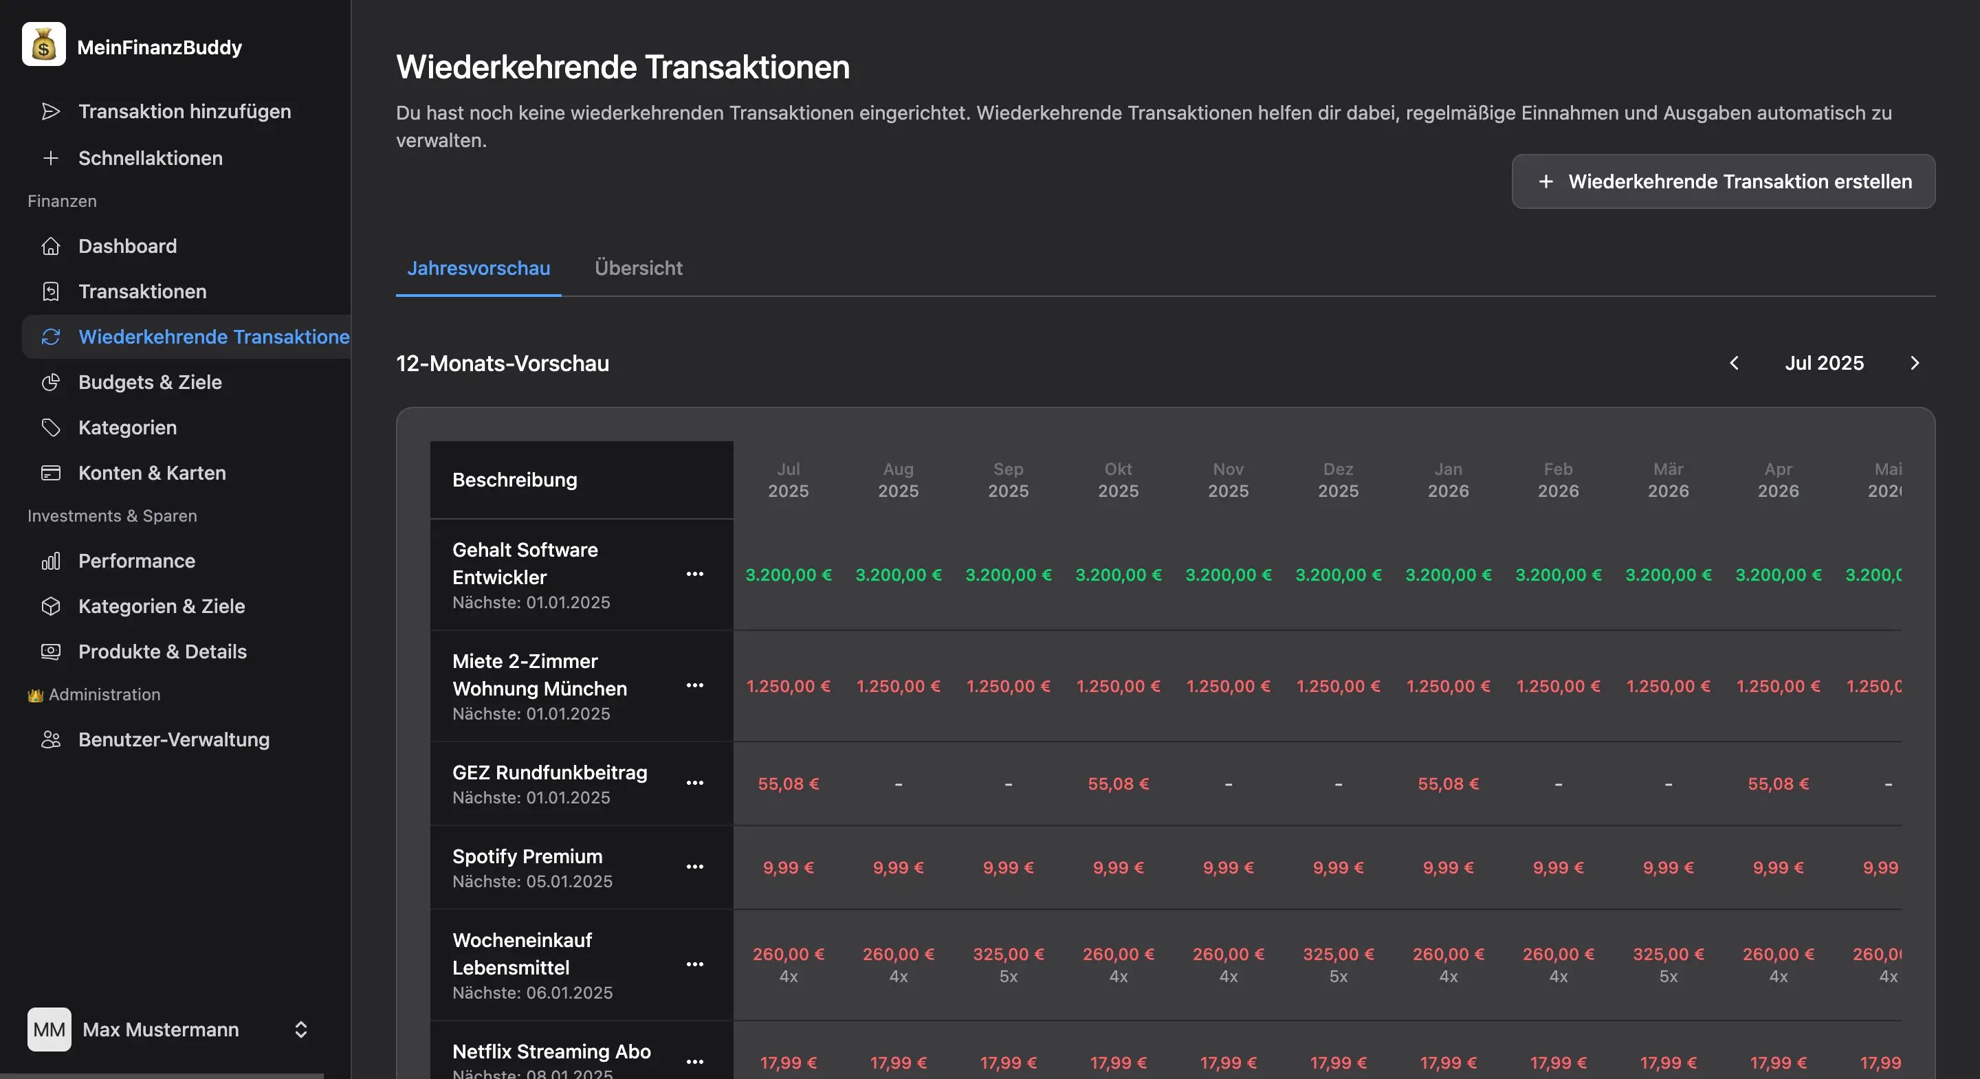The height and width of the screenshot is (1079, 1980).
Task: Click the Benutzer-Verwaltung users icon
Action: 51,739
